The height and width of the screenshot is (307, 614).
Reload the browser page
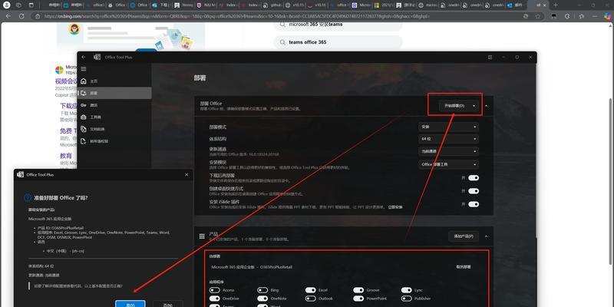21,16
